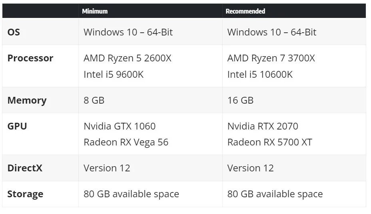
Task: Click the Recommended column header
Action: 245,11
